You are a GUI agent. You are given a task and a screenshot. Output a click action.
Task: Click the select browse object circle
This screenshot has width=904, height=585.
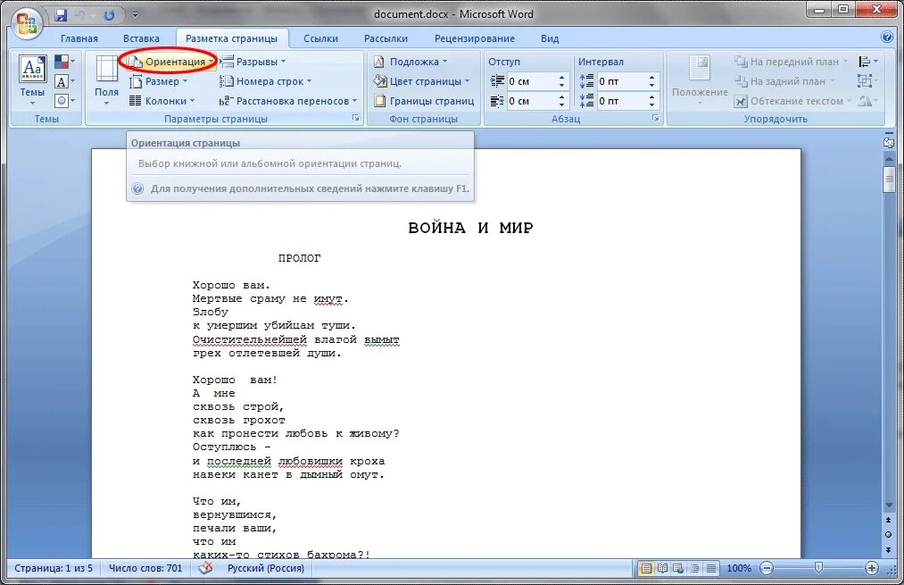tap(889, 535)
